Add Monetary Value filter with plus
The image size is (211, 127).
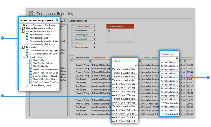click(x=94, y=47)
